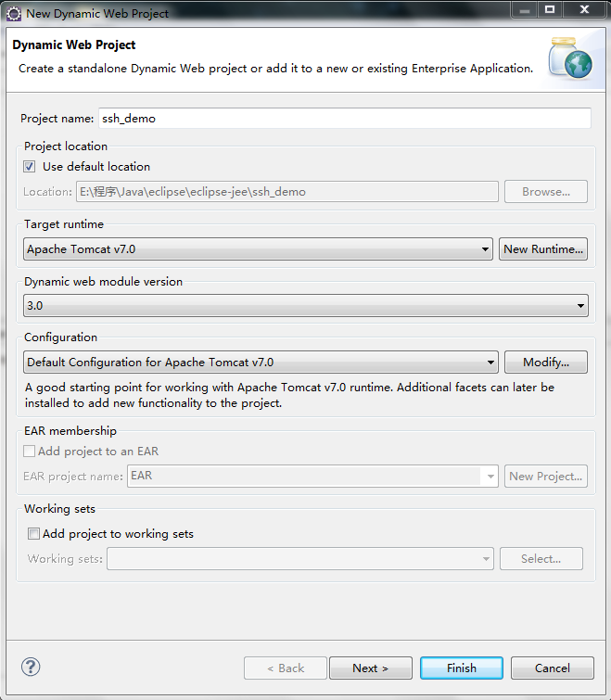Maximize the New Dynamic Web Project dialog
The width and height of the screenshot is (611, 700).
pyautogui.click(x=549, y=9)
